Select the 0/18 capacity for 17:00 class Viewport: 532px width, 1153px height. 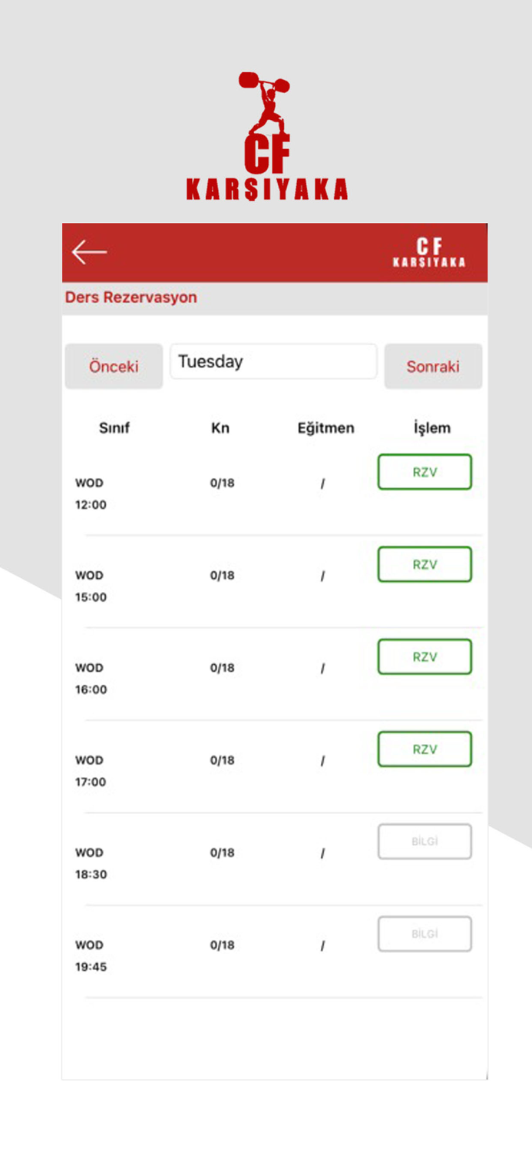tap(223, 760)
